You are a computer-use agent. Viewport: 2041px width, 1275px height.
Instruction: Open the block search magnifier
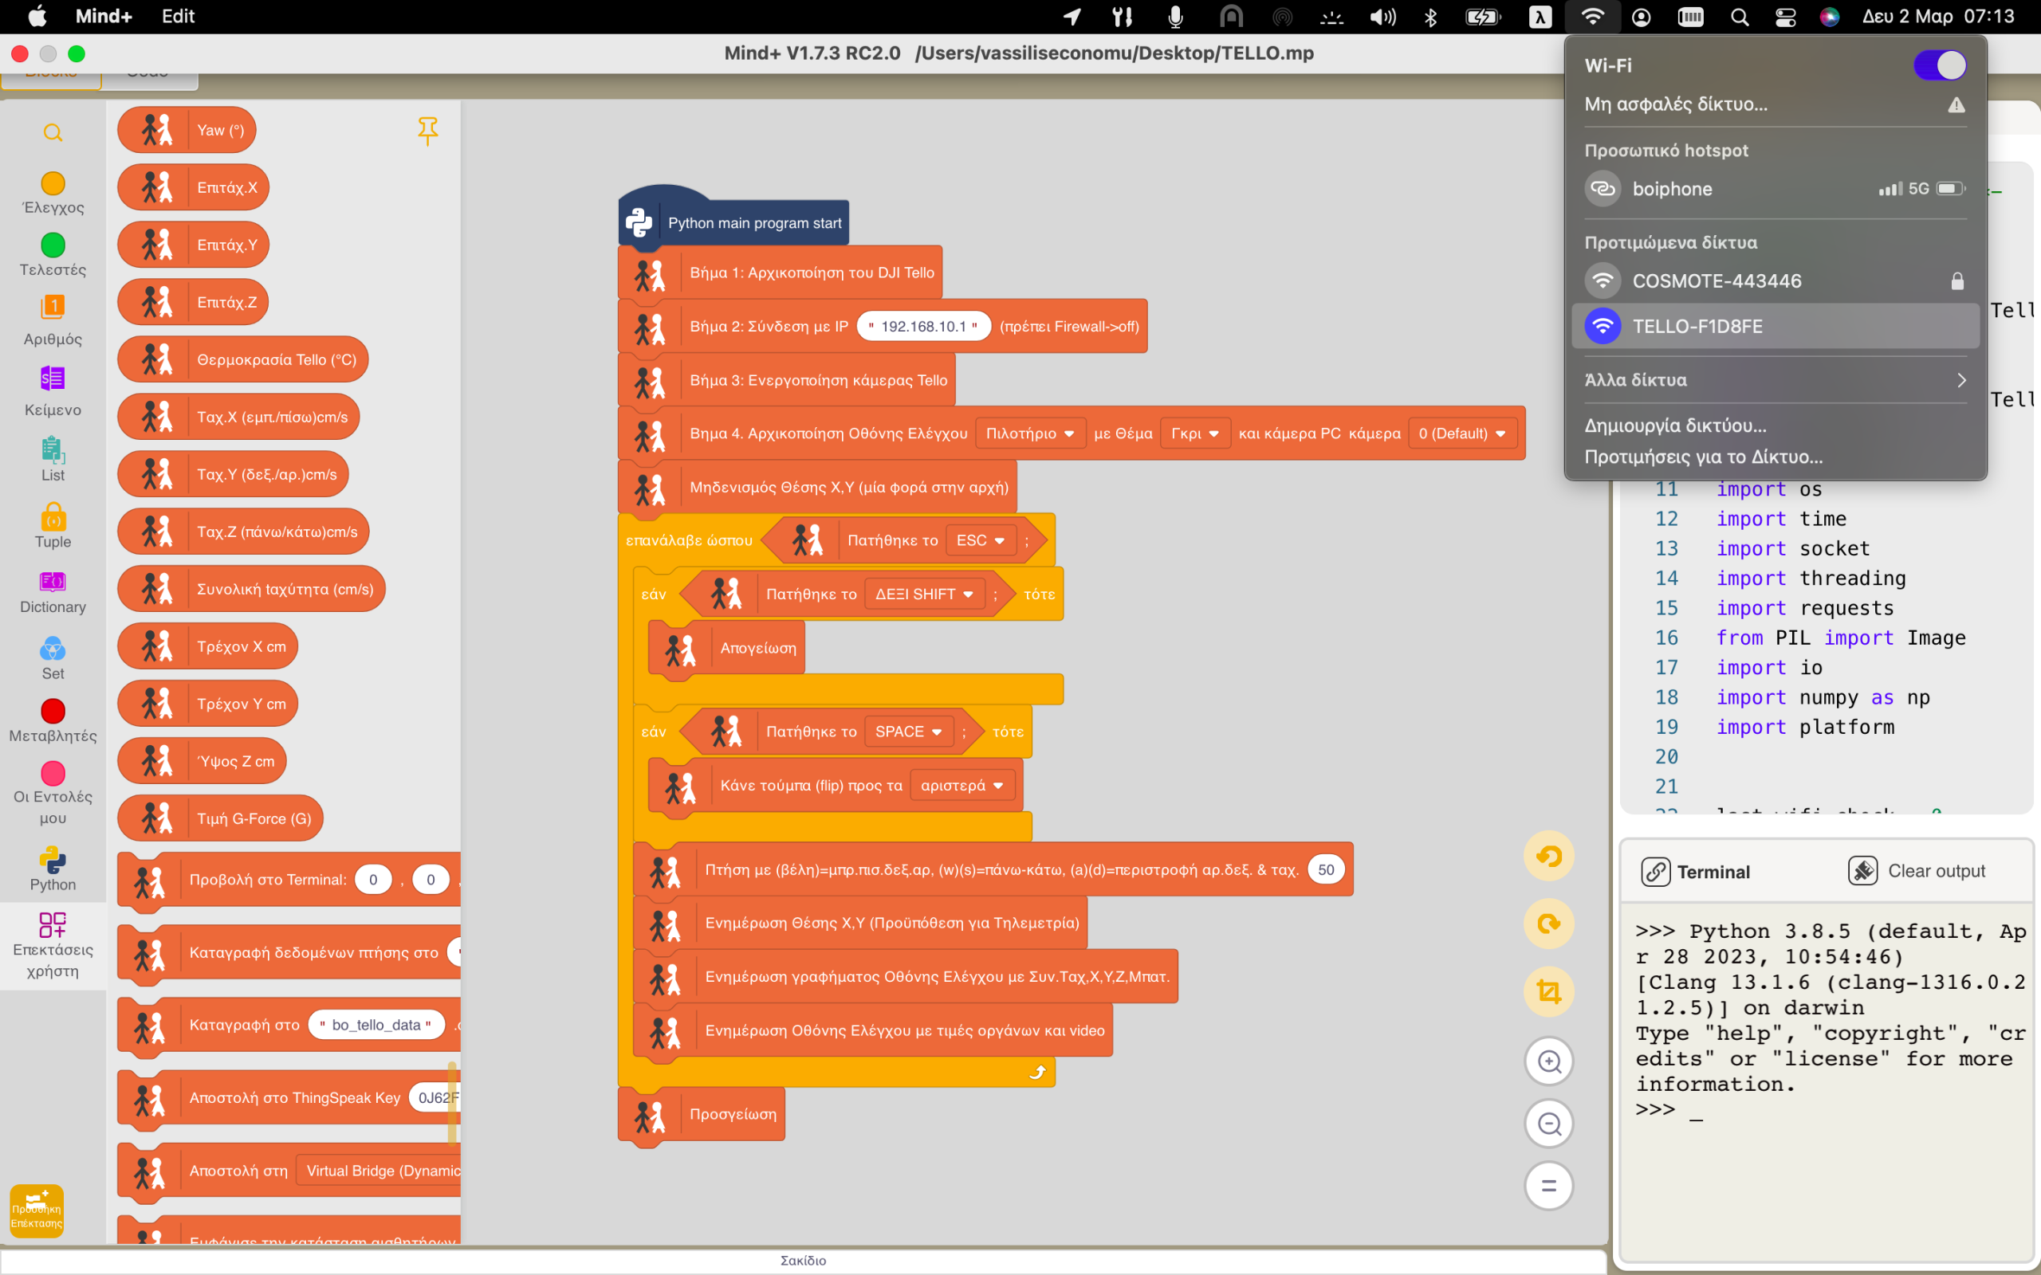pyautogui.click(x=53, y=132)
